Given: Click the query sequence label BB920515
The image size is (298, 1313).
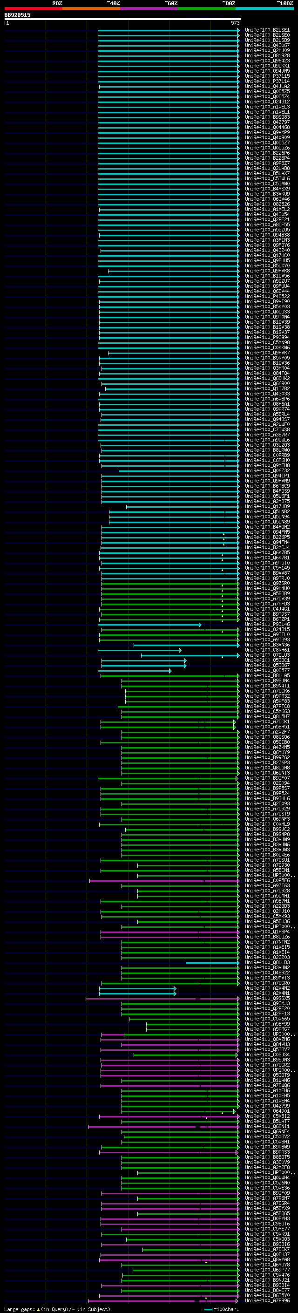Looking at the screenshot, I should [x=17, y=15].
